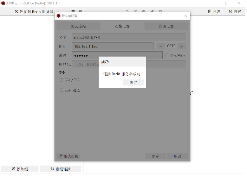Switch to the 怎么连接 tab

[x=79, y=26]
